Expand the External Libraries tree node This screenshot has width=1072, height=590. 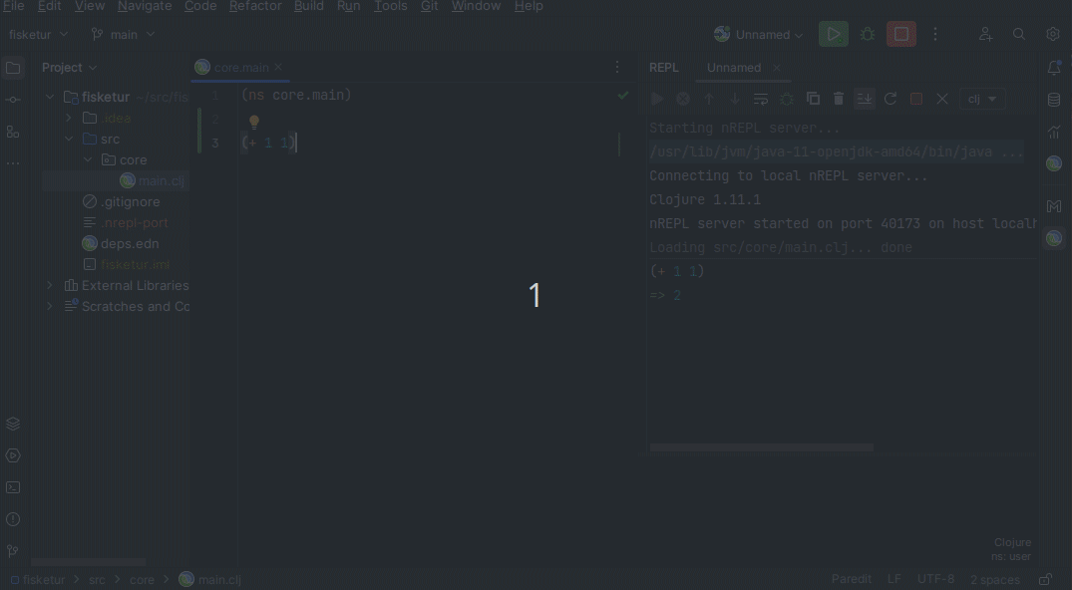click(51, 285)
